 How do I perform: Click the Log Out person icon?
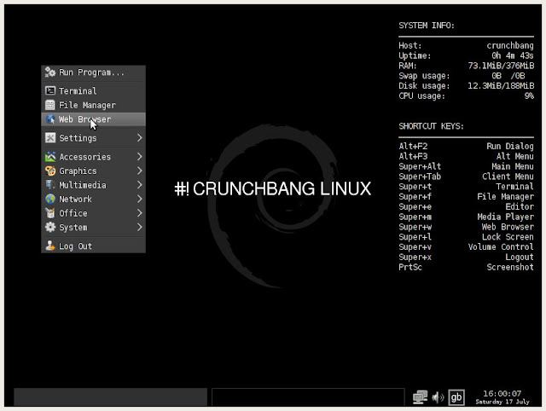[x=50, y=246]
